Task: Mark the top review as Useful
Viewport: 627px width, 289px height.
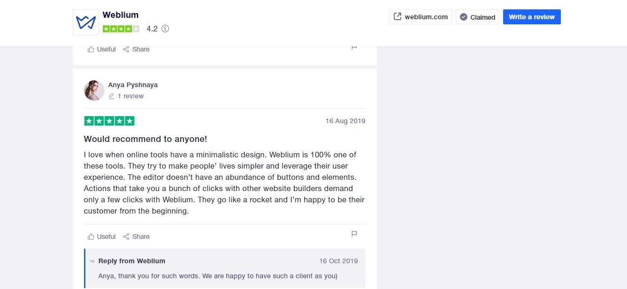Action: 101,49
